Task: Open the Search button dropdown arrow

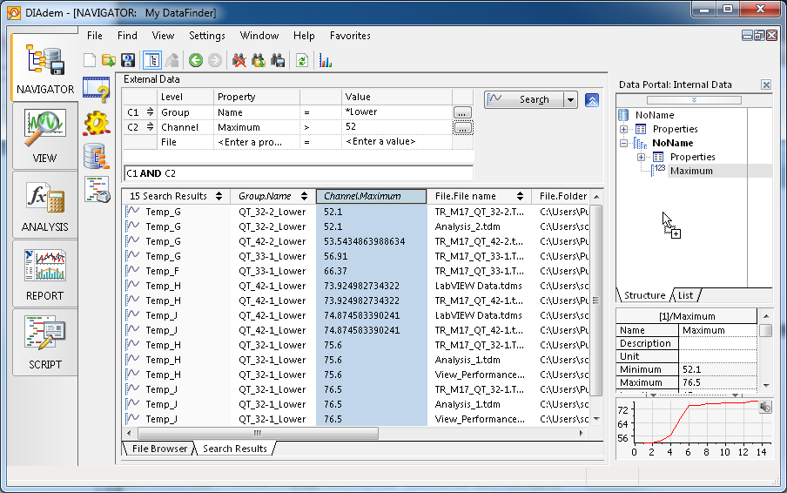Action: 570,99
